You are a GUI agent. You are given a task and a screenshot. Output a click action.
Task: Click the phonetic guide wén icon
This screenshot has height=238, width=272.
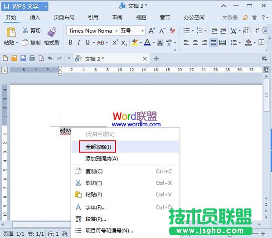169,43
